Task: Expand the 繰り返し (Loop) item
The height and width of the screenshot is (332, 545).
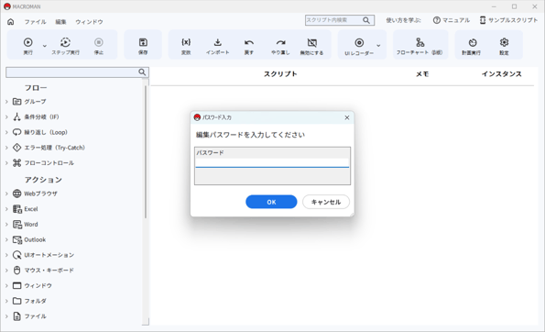Action: pyautogui.click(x=6, y=132)
